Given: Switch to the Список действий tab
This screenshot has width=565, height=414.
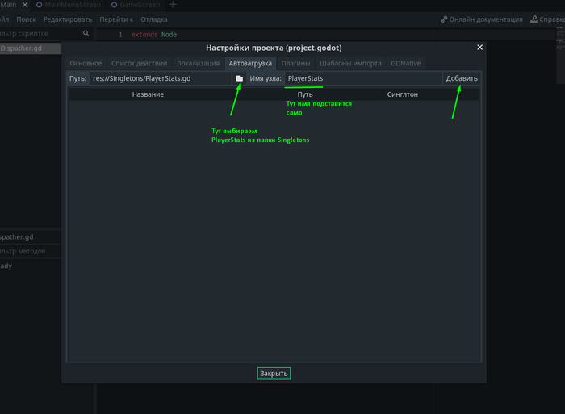Looking at the screenshot, I should tap(138, 63).
